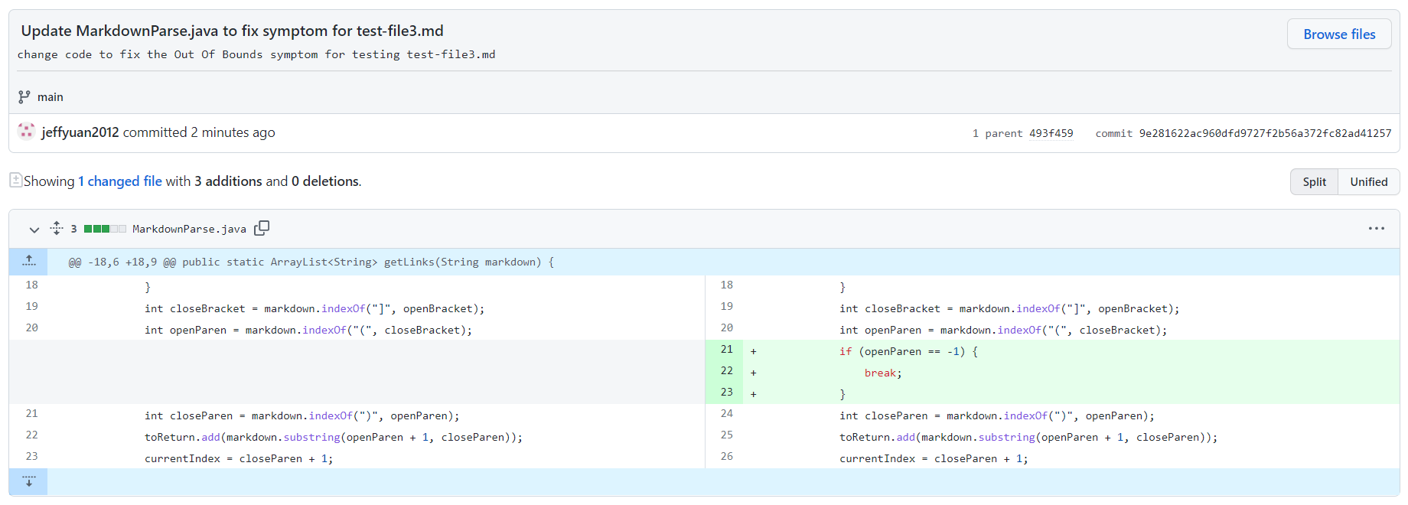Click the diffstat additions bar next to 3
1408x505 pixels.
[x=105, y=229]
